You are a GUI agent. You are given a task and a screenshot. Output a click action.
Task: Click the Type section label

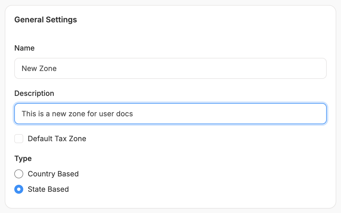click(23, 158)
